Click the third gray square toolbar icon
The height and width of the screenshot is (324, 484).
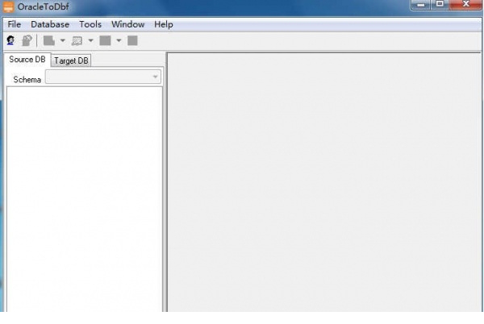pyautogui.click(x=105, y=40)
